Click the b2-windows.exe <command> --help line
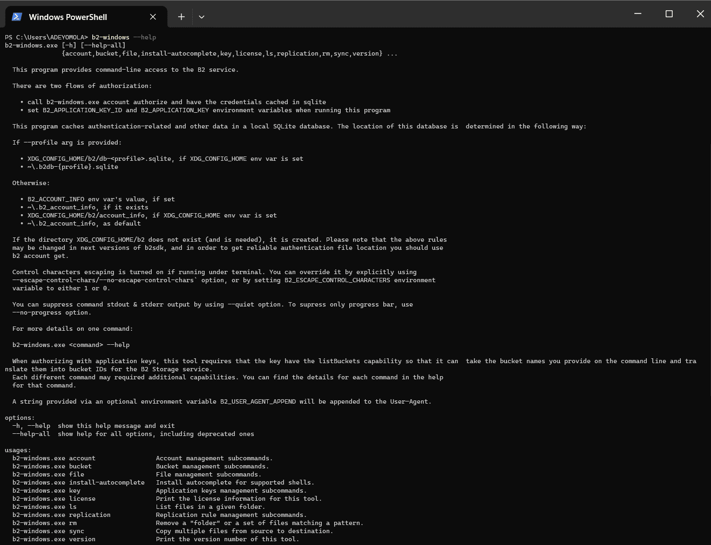This screenshot has height=545, width=711. coord(71,345)
